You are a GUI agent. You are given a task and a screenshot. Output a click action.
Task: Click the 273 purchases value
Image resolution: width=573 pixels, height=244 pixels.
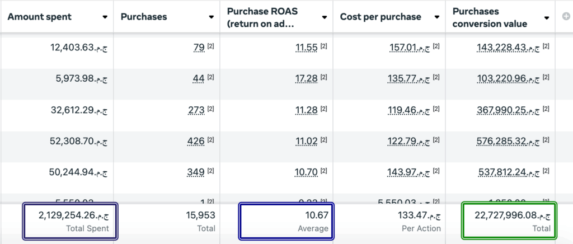point(196,110)
